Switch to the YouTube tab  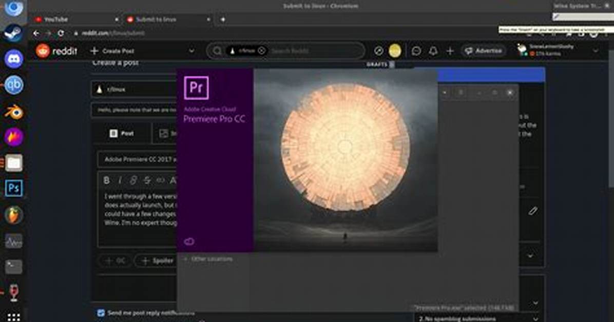tap(77, 19)
